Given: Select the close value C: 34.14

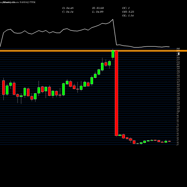Looking at the screenshot, I should point(68,12).
